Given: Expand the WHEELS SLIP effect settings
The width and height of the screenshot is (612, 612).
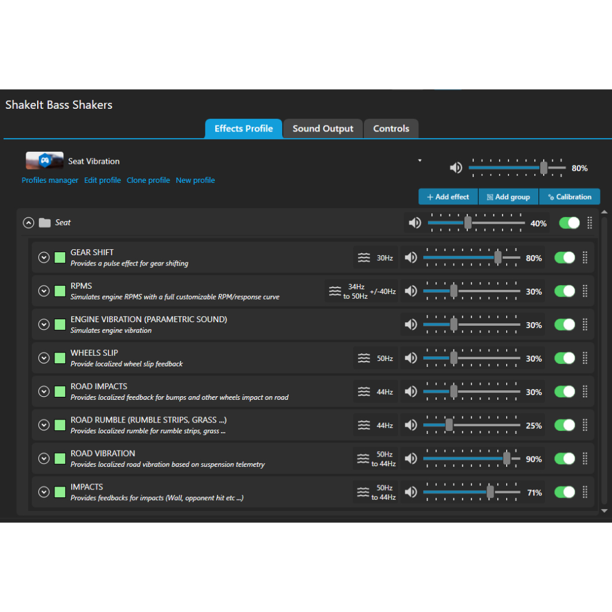Looking at the screenshot, I should click(44, 359).
